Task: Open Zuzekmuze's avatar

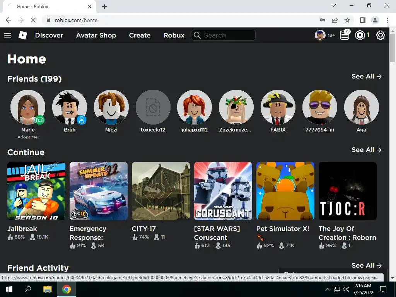Action: [x=236, y=107]
